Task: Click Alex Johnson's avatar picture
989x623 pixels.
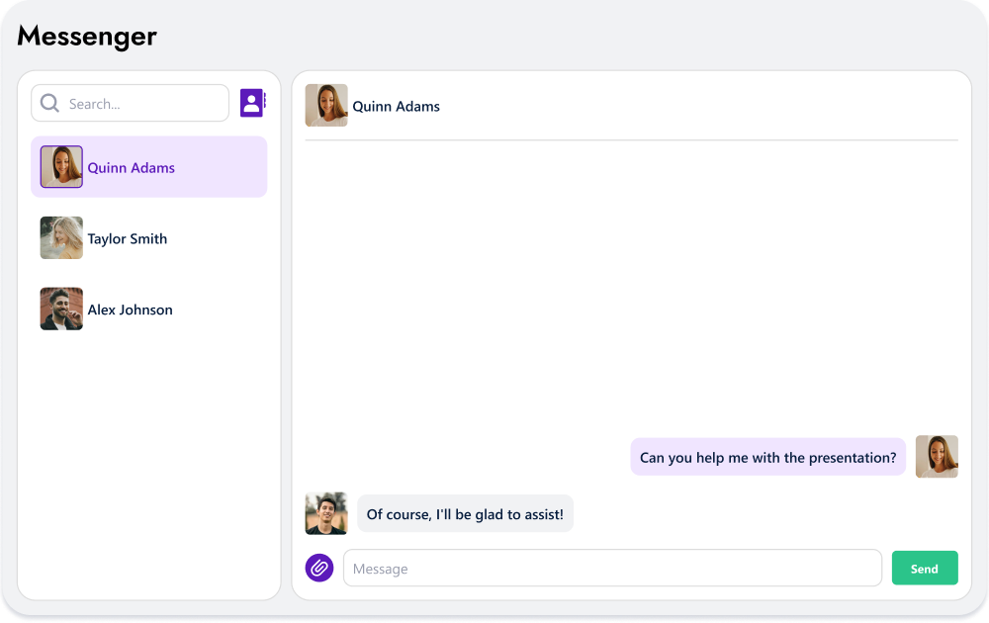Action: (x=60, y=309)
